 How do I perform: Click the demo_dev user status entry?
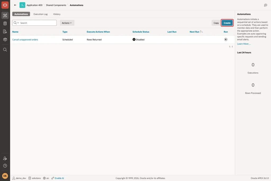pyautogui.click(x=19, y=178)
